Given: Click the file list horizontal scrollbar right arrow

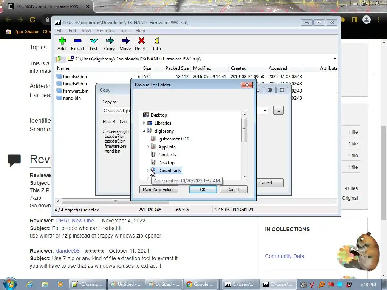Looking at the screenshot, I should coord(334,201).
